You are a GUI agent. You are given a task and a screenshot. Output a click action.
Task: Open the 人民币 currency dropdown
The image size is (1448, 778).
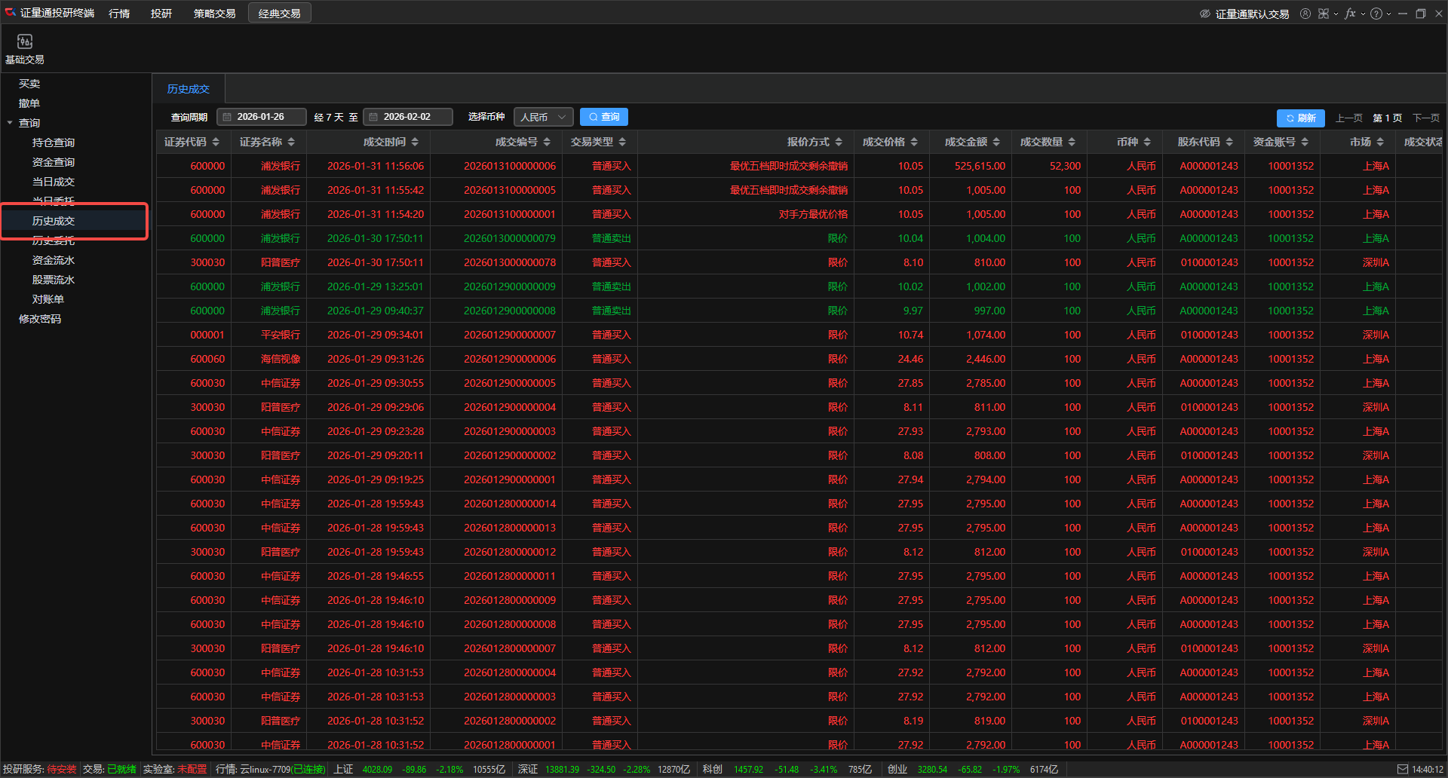pos(543,117)
